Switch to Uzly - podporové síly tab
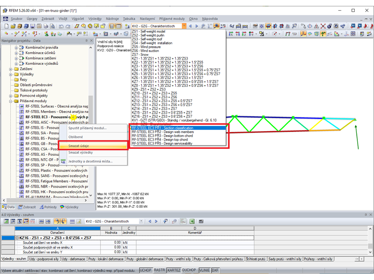 tap(44, 259)
